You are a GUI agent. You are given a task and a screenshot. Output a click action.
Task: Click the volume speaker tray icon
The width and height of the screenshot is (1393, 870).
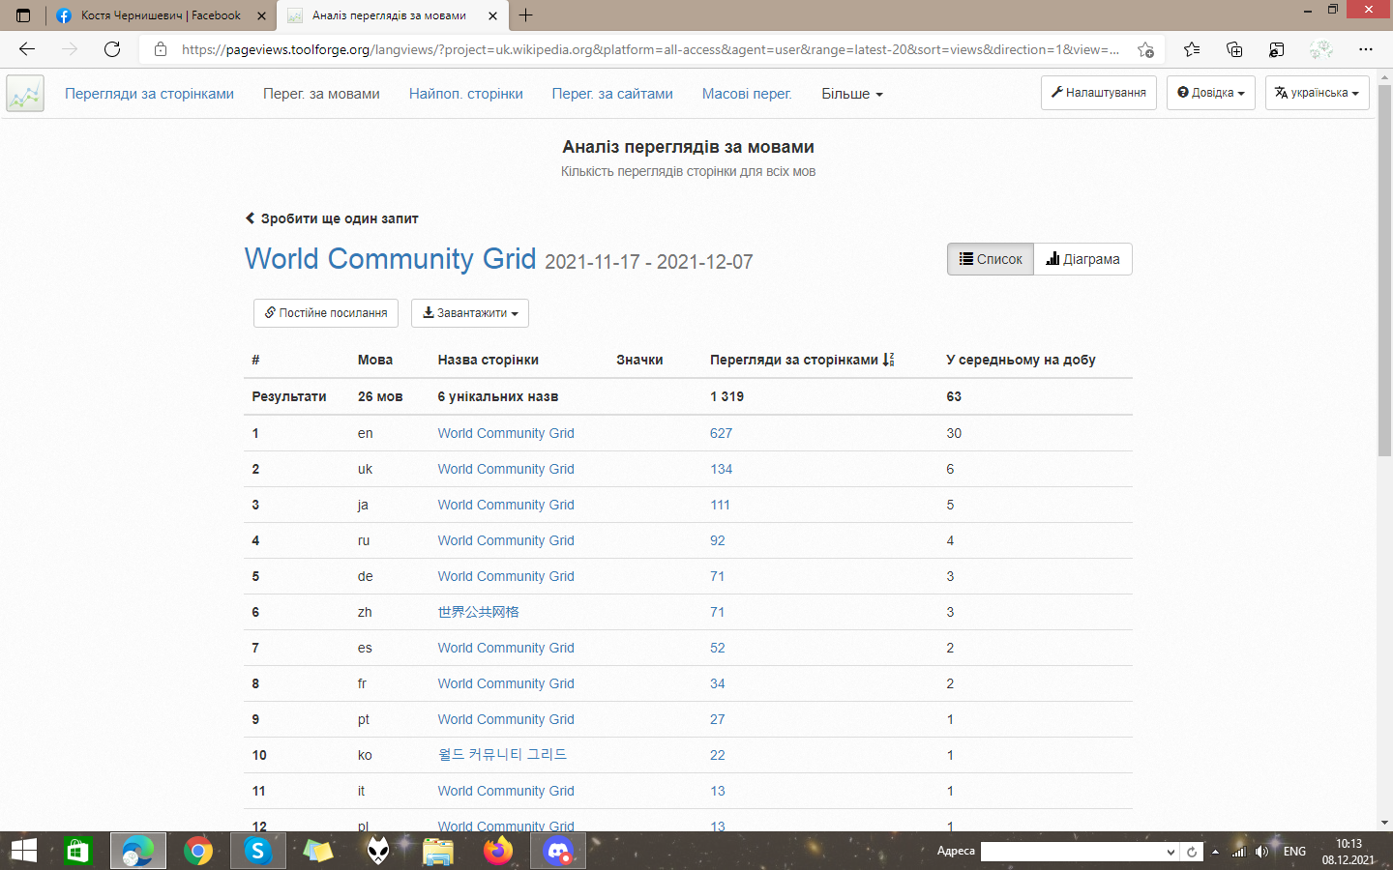click(x=1261, y=852)
